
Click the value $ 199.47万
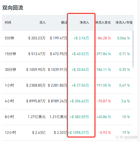coord(58,38)
